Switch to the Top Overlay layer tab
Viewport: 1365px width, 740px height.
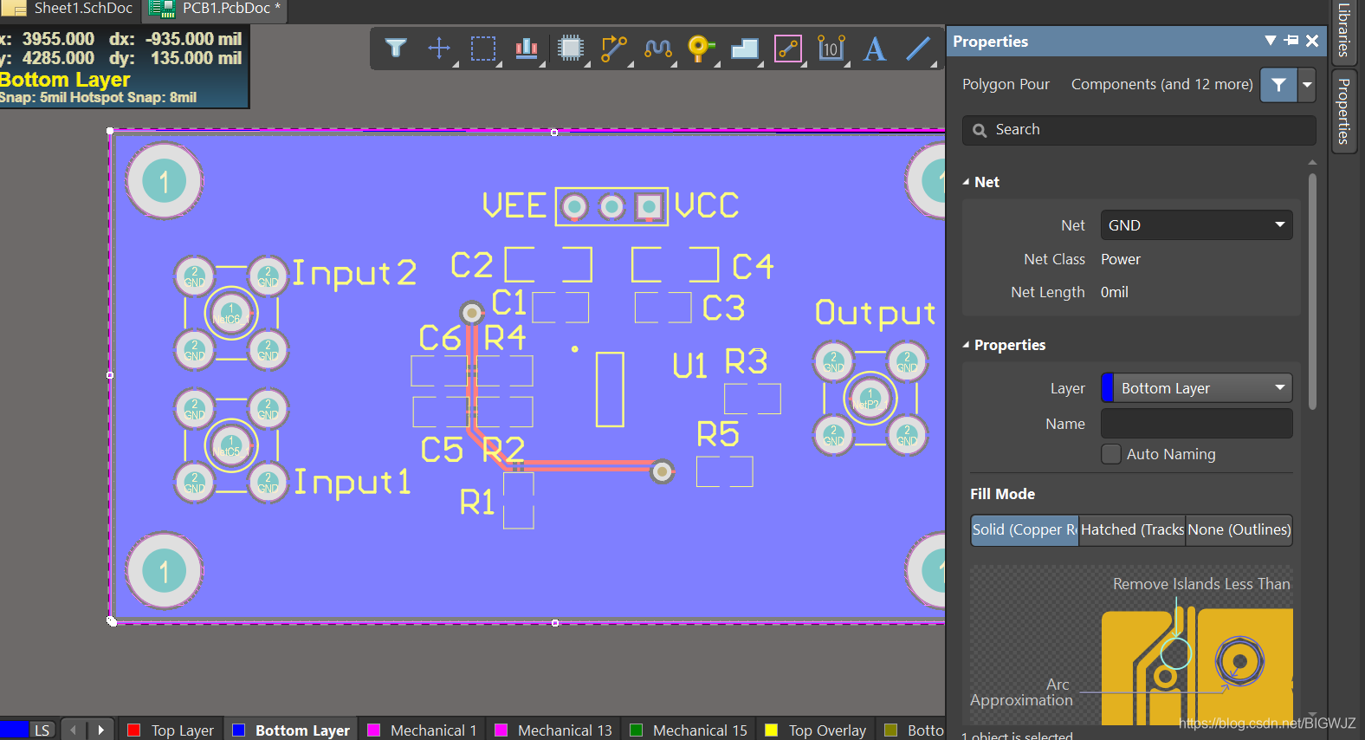coord(816,730)
